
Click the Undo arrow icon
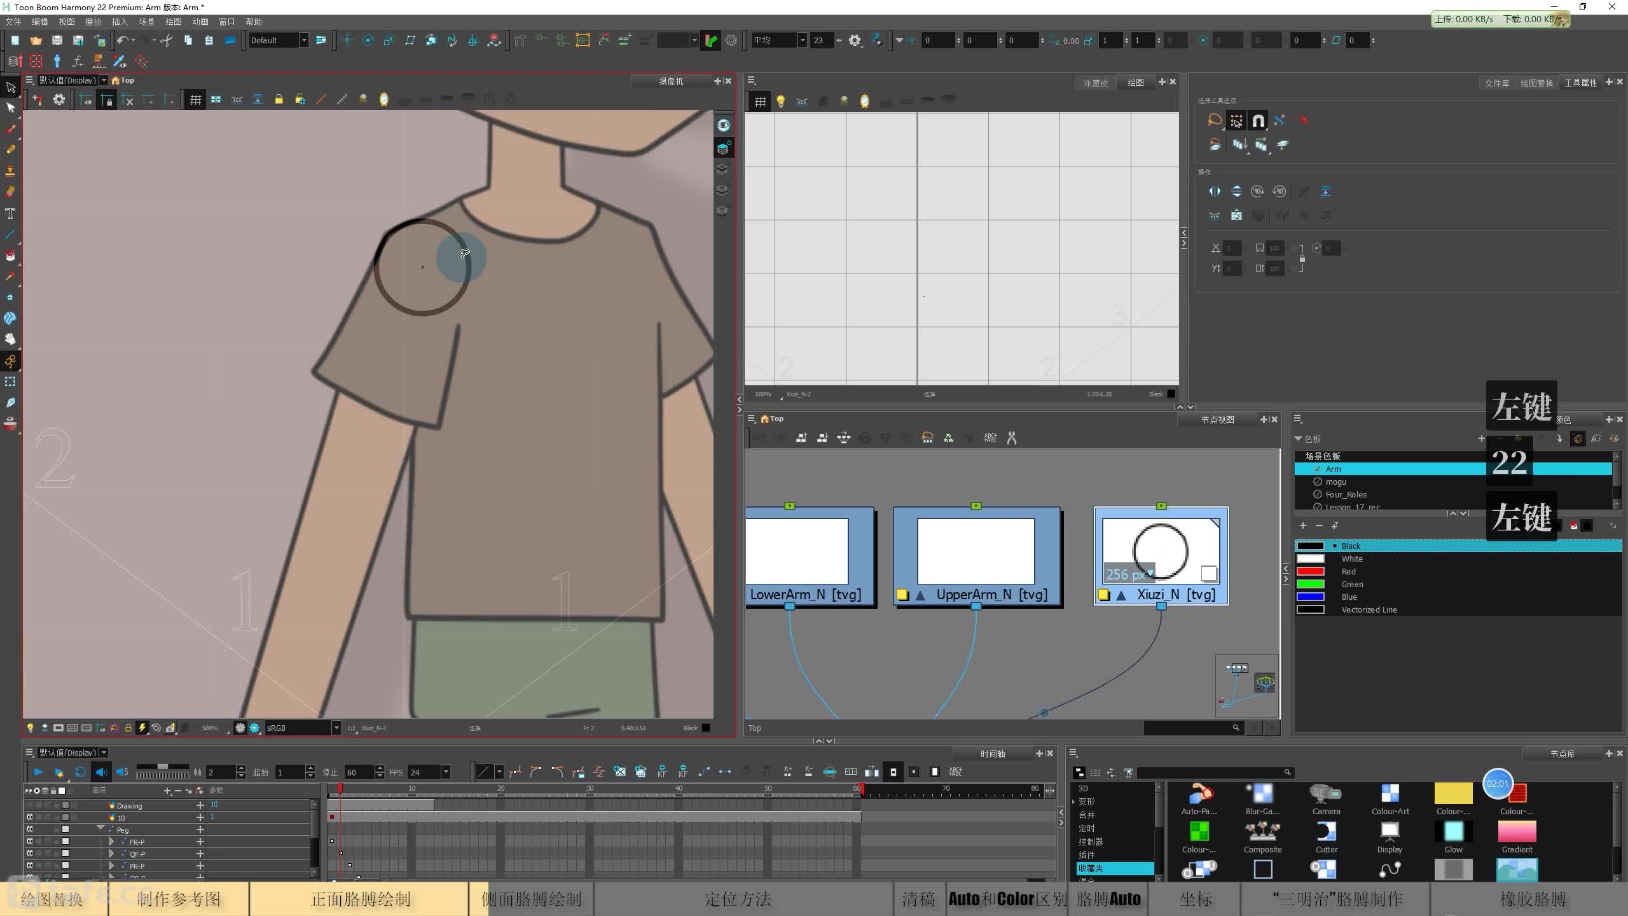tap(123, 40)
